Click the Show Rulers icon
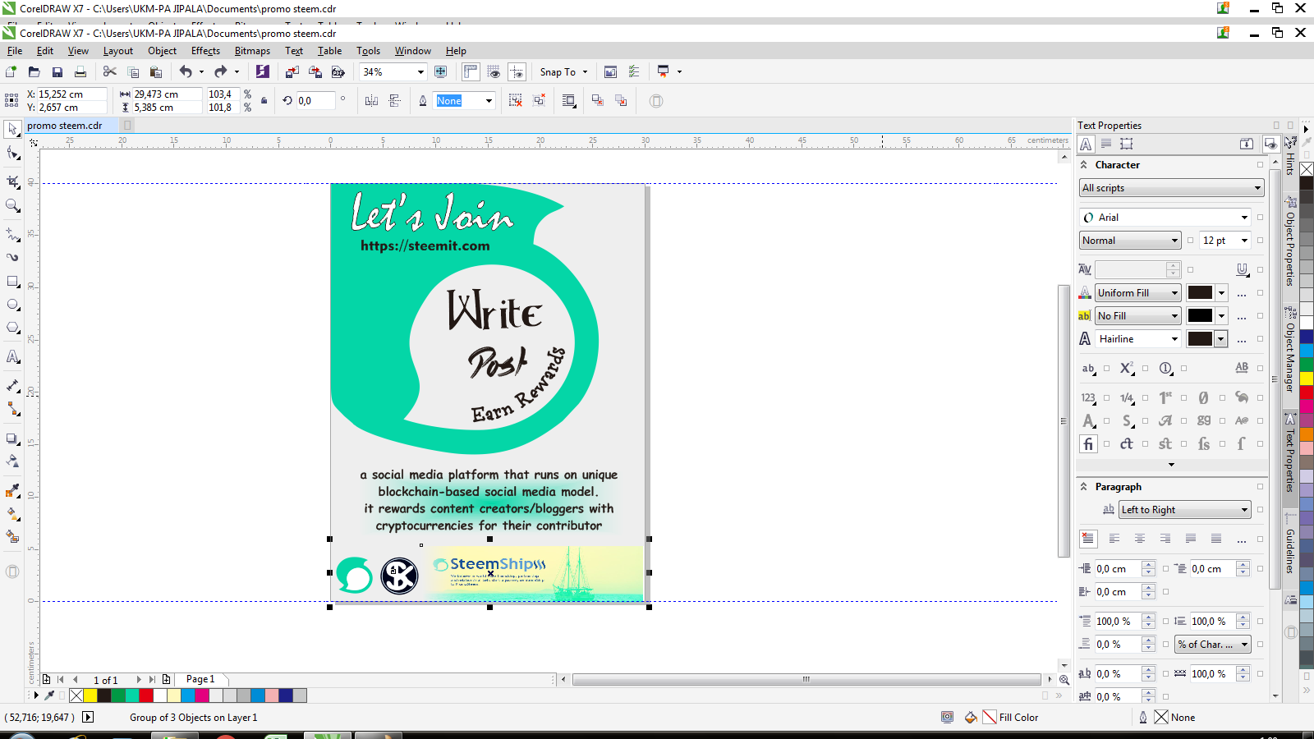 pos(471,72)
